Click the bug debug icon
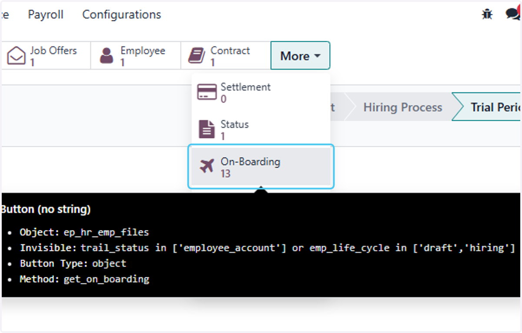Image resolution: width=522 pixels, height=333 pixels. click(x=487, y=14)
